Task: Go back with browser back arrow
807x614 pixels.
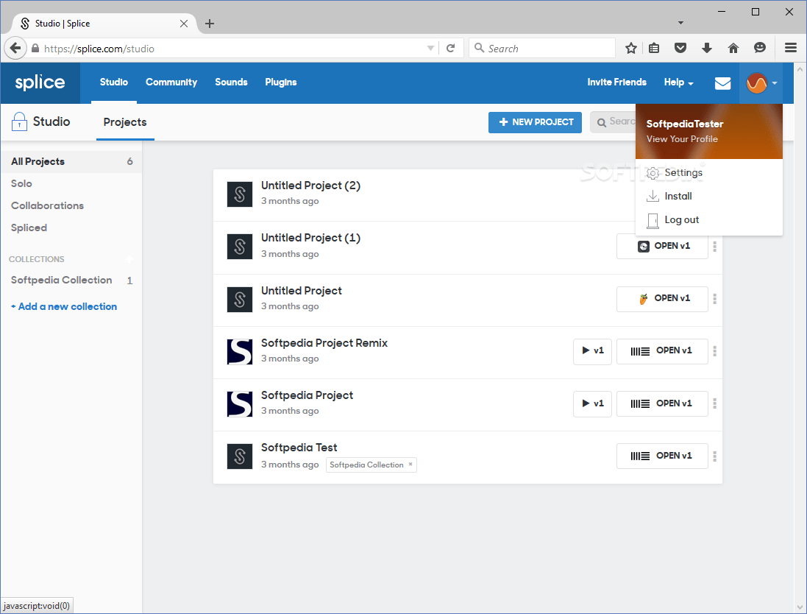Action: pos(15,49)
